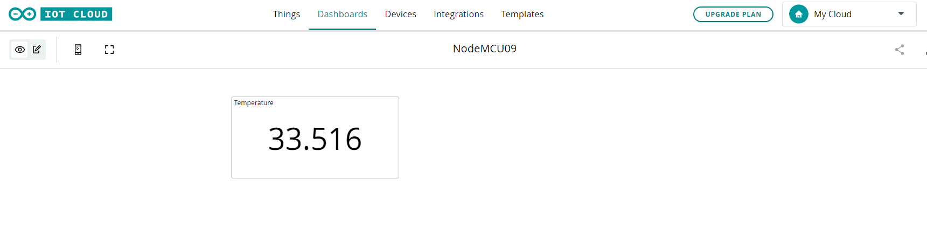Switch to view mode with eye icon
Screen dimensions: 927x241
20,50
